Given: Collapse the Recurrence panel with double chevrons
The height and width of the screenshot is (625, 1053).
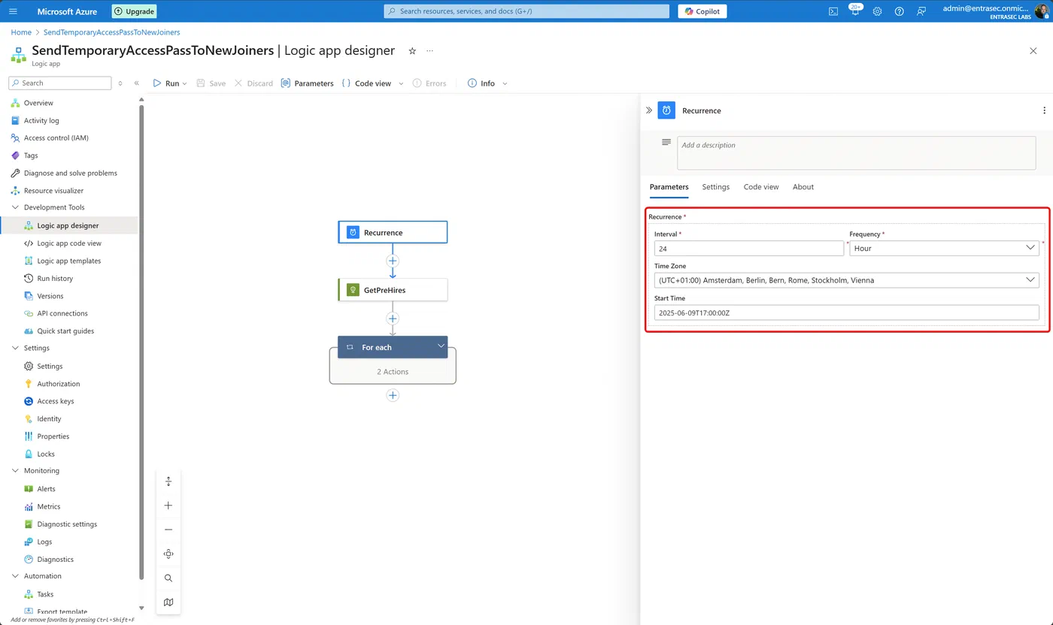Looking at the screenshot, I should 649,110.
